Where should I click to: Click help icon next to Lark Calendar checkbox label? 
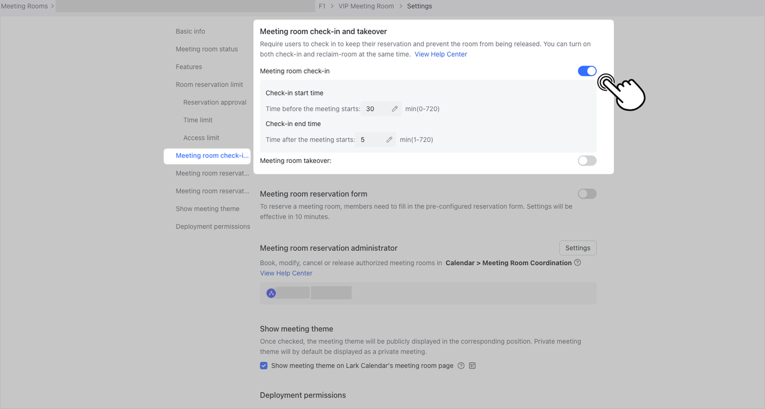point(461,365)
